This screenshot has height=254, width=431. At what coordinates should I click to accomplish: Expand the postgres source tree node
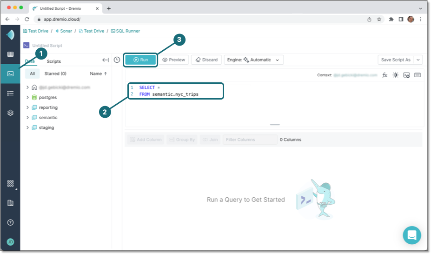tap(28, 97)
